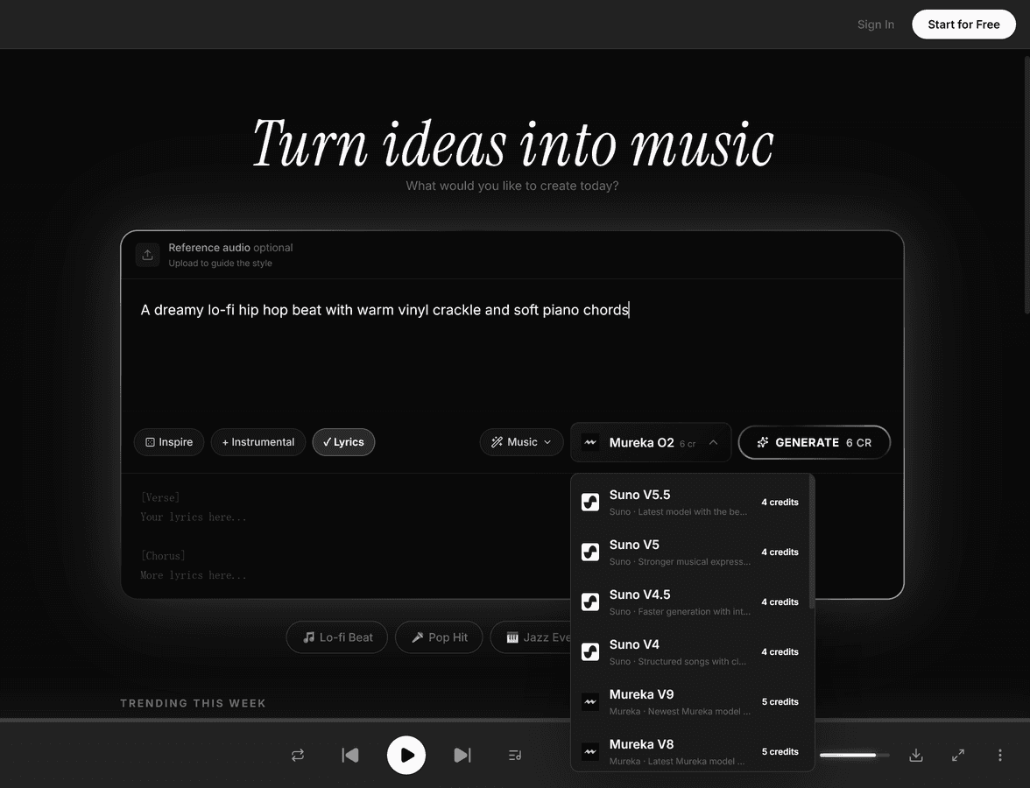This screenshot has width=1030, height=788.
Task: Click into the lyrics text area
Action: [345, 536]
